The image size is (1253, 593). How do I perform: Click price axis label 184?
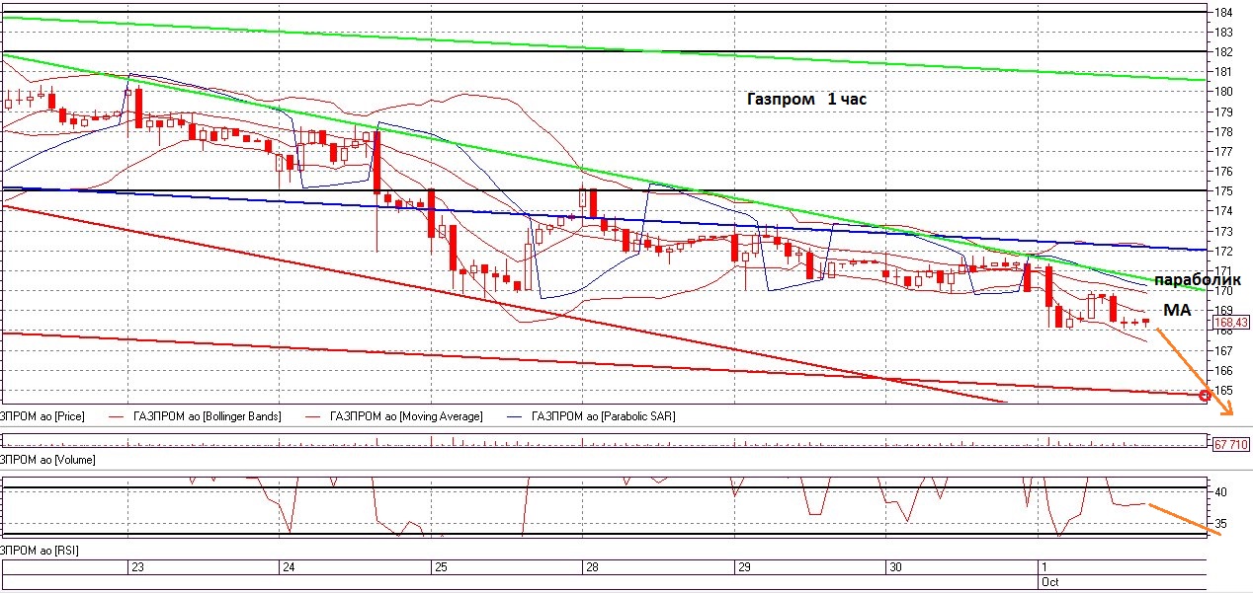pyautogui.click(x=1223, y=12)
